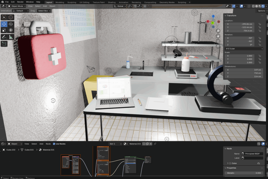Activate the Add Cube tool

click(x=4, y=44)
